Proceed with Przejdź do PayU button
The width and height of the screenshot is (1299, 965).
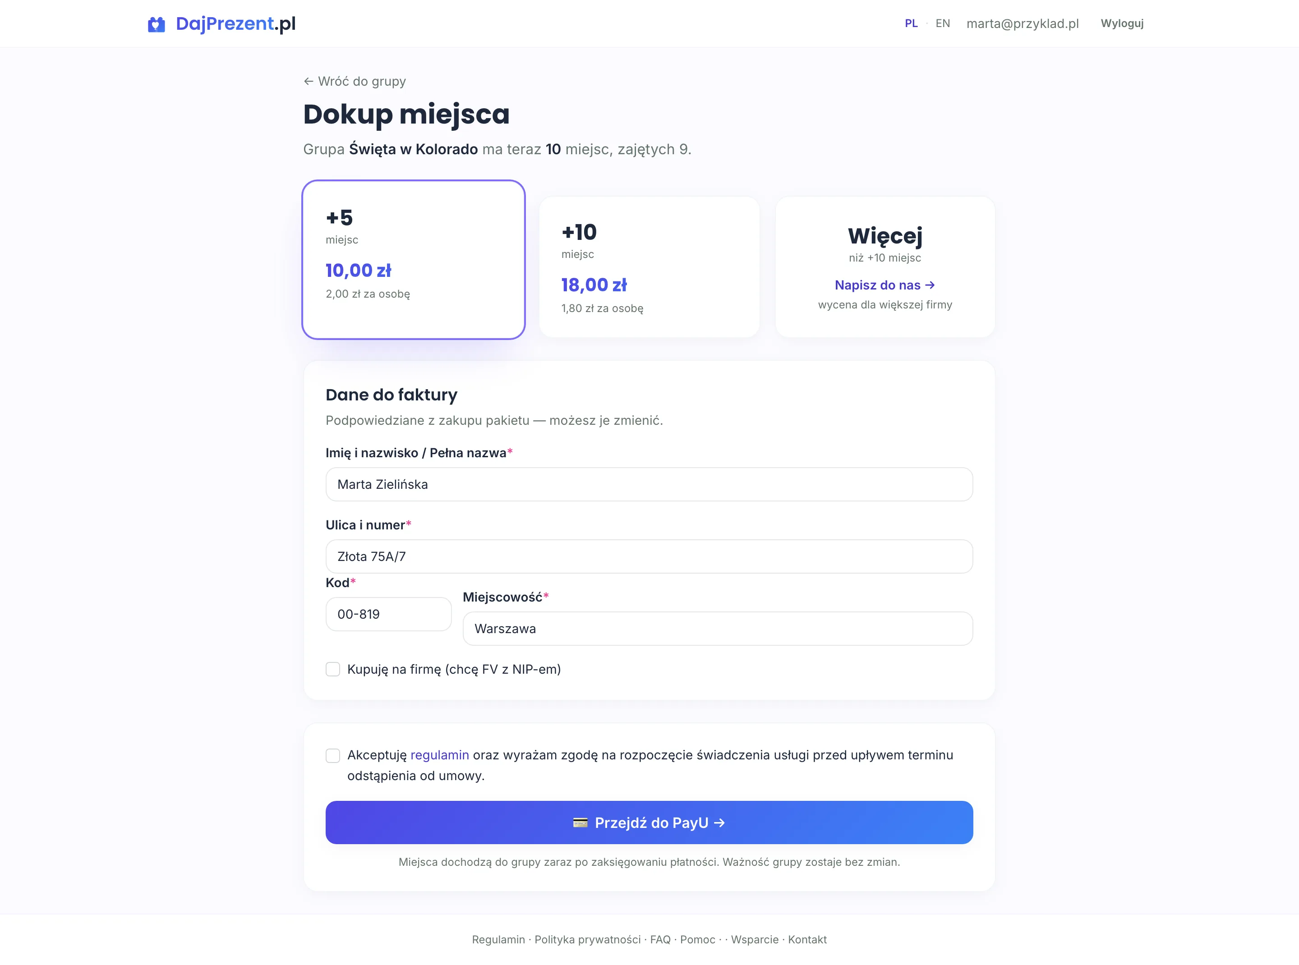point(649,823)
